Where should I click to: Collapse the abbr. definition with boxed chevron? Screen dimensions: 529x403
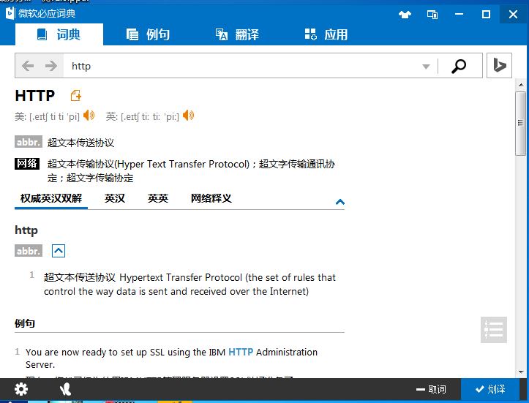click(59, 251)
